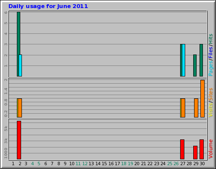Click day '16' on the date axis
The image size is (216, 169).
111,164
